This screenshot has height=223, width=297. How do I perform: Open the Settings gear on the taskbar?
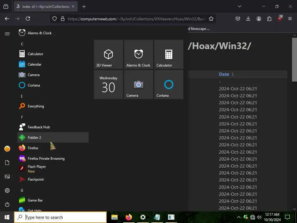click(x=143, y=217)
